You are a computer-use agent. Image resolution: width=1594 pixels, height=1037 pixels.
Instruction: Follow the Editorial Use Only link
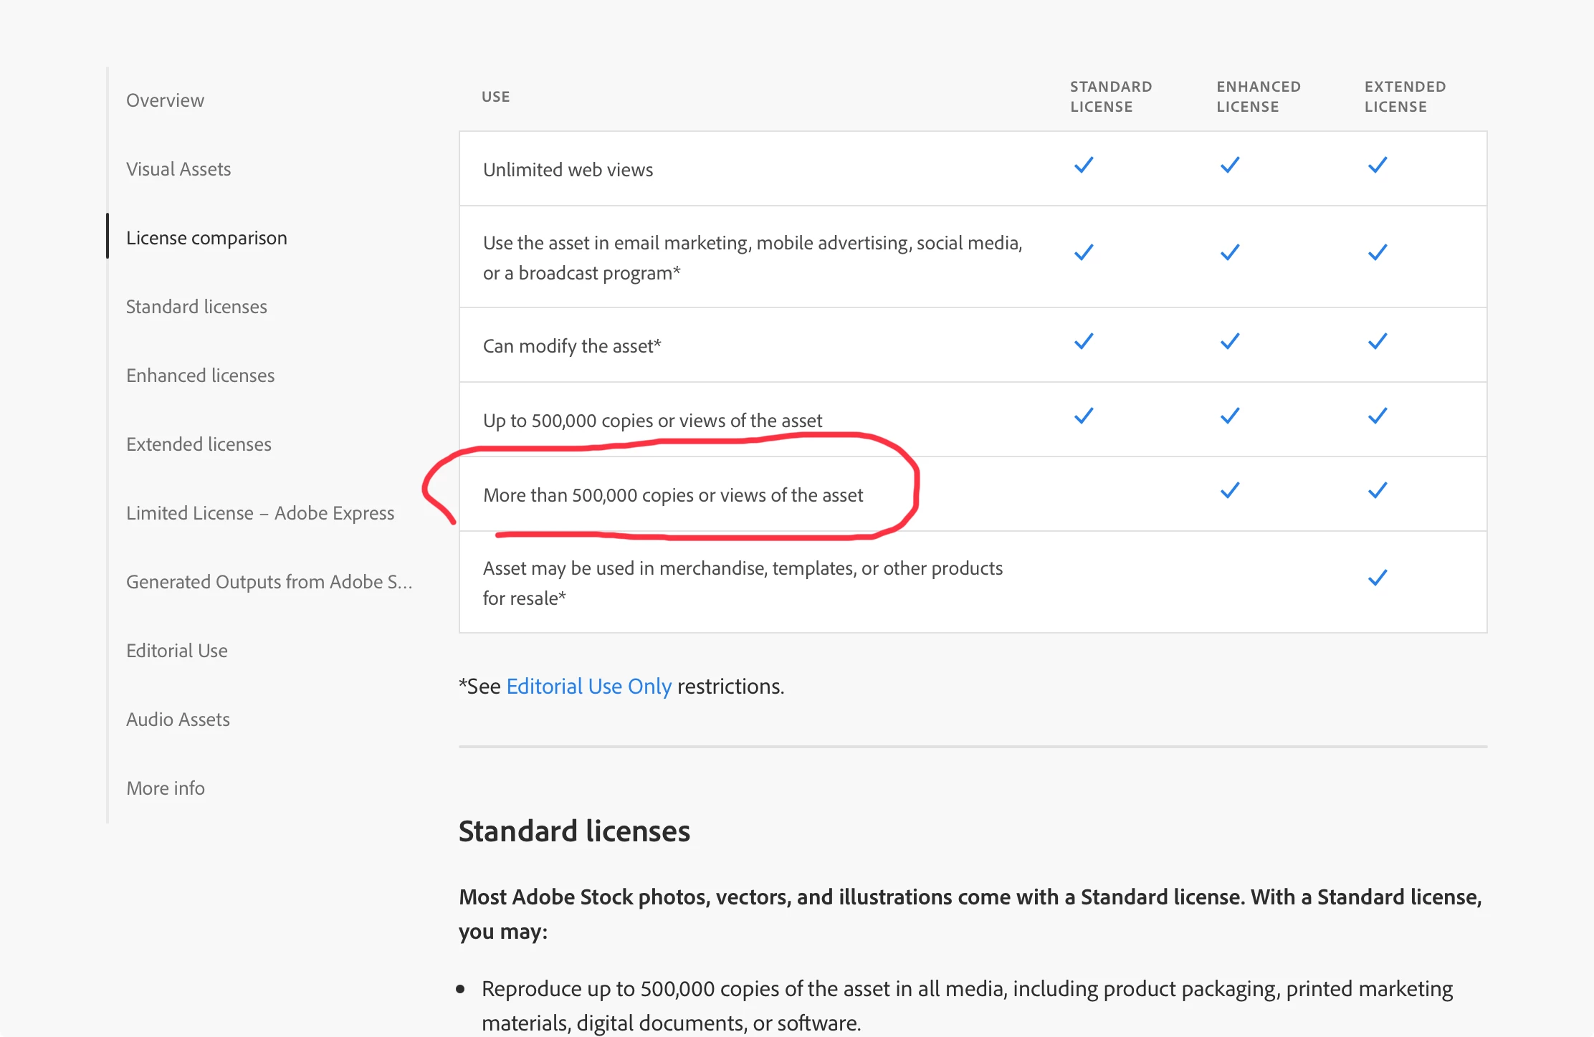(x=588, y=687)
